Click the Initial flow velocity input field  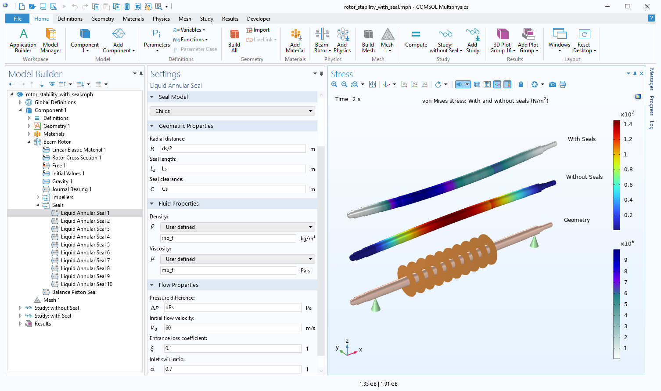pos(232,328)
